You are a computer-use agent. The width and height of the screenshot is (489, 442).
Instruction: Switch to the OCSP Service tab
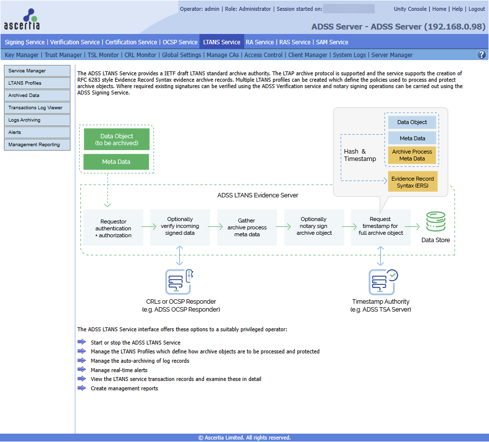click(x=180, y=42)
